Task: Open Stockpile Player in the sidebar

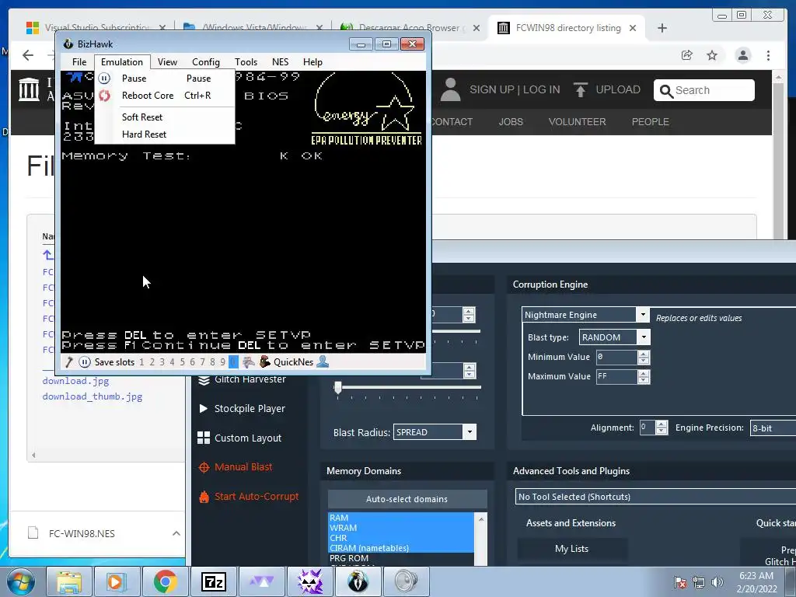Action: pyautogui.click(x=242, y=409)
